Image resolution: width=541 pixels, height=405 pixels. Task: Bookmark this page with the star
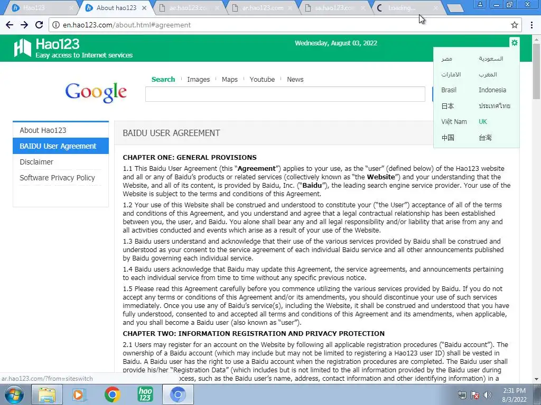(x=515, y=25)
